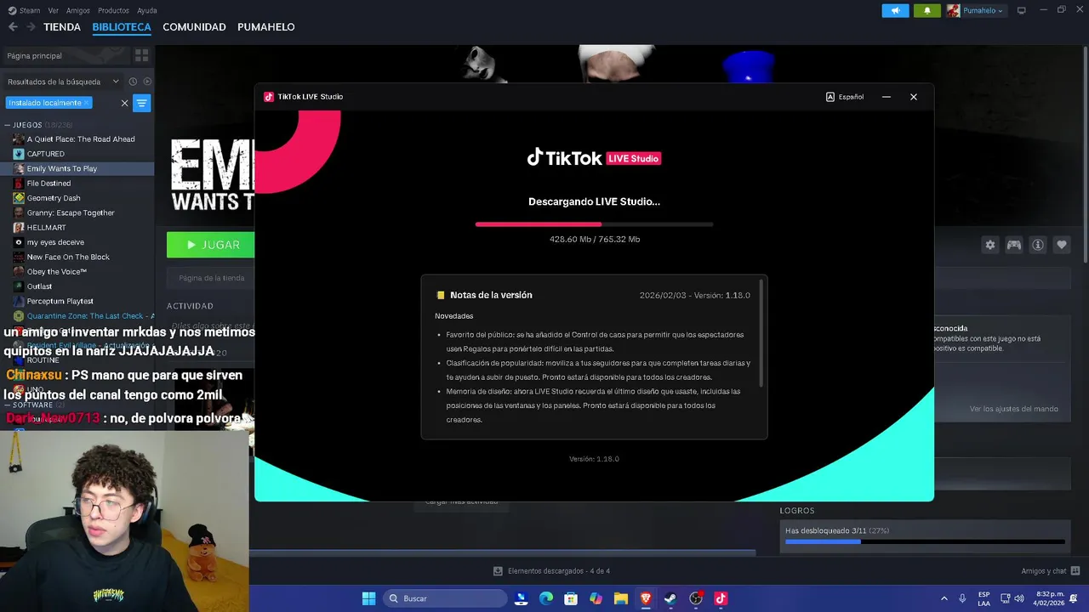Open Microsoft Store from taskbar
Viewport: 1089px width, 612px height.
click(x=571, y=598)
